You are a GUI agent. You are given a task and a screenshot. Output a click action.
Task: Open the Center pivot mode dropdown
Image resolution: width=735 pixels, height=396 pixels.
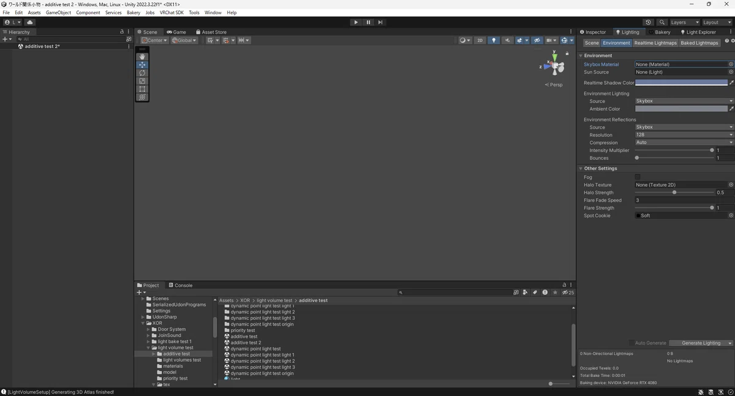pos(154,40)
